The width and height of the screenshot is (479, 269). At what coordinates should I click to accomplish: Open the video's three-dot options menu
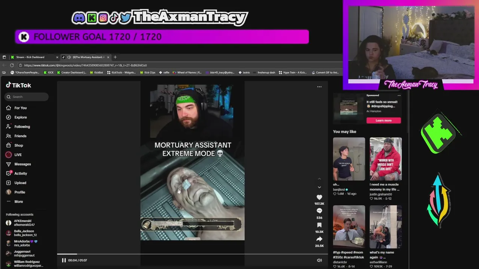pyautogui.click(x=319, y=87)
